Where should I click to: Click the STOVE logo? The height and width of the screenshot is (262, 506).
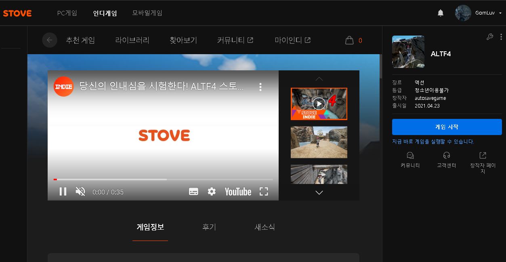point(17,13)
